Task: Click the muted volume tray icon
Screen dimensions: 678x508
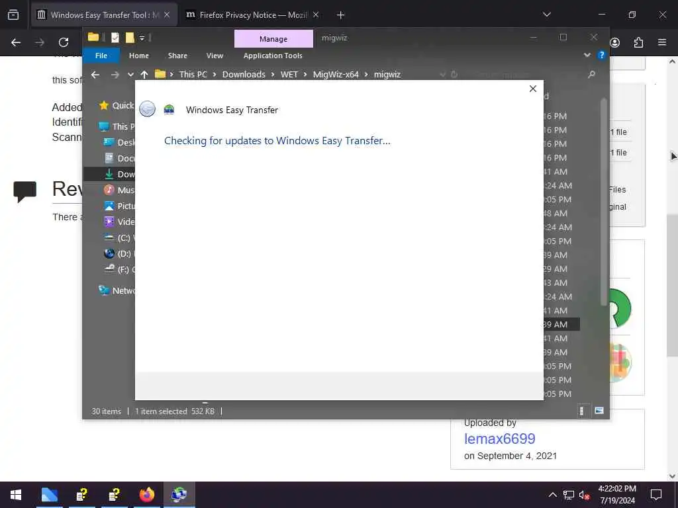Action: (584, 495)
